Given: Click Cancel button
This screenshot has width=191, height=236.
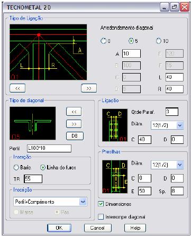Looking at the screenshot, I should tap(98, 228).
